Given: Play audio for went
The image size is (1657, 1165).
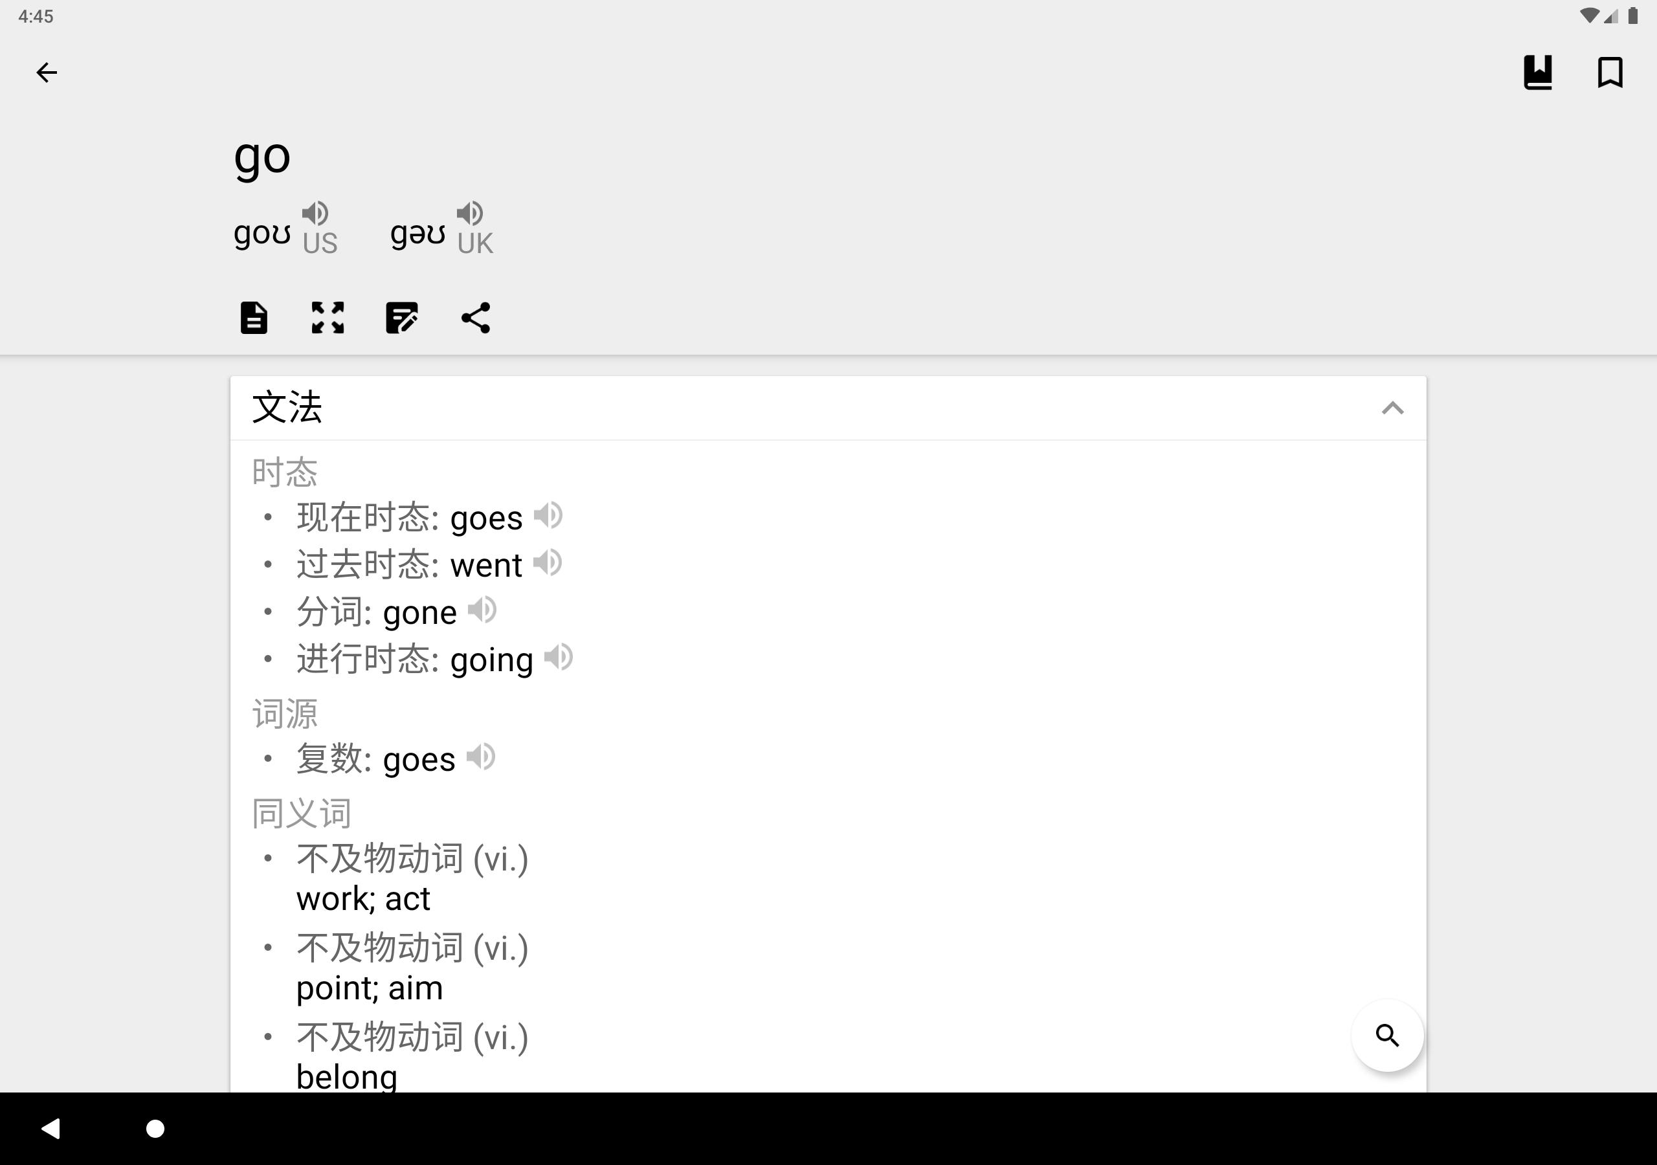Looking at the screenshot, I should [x=548, y=563].
